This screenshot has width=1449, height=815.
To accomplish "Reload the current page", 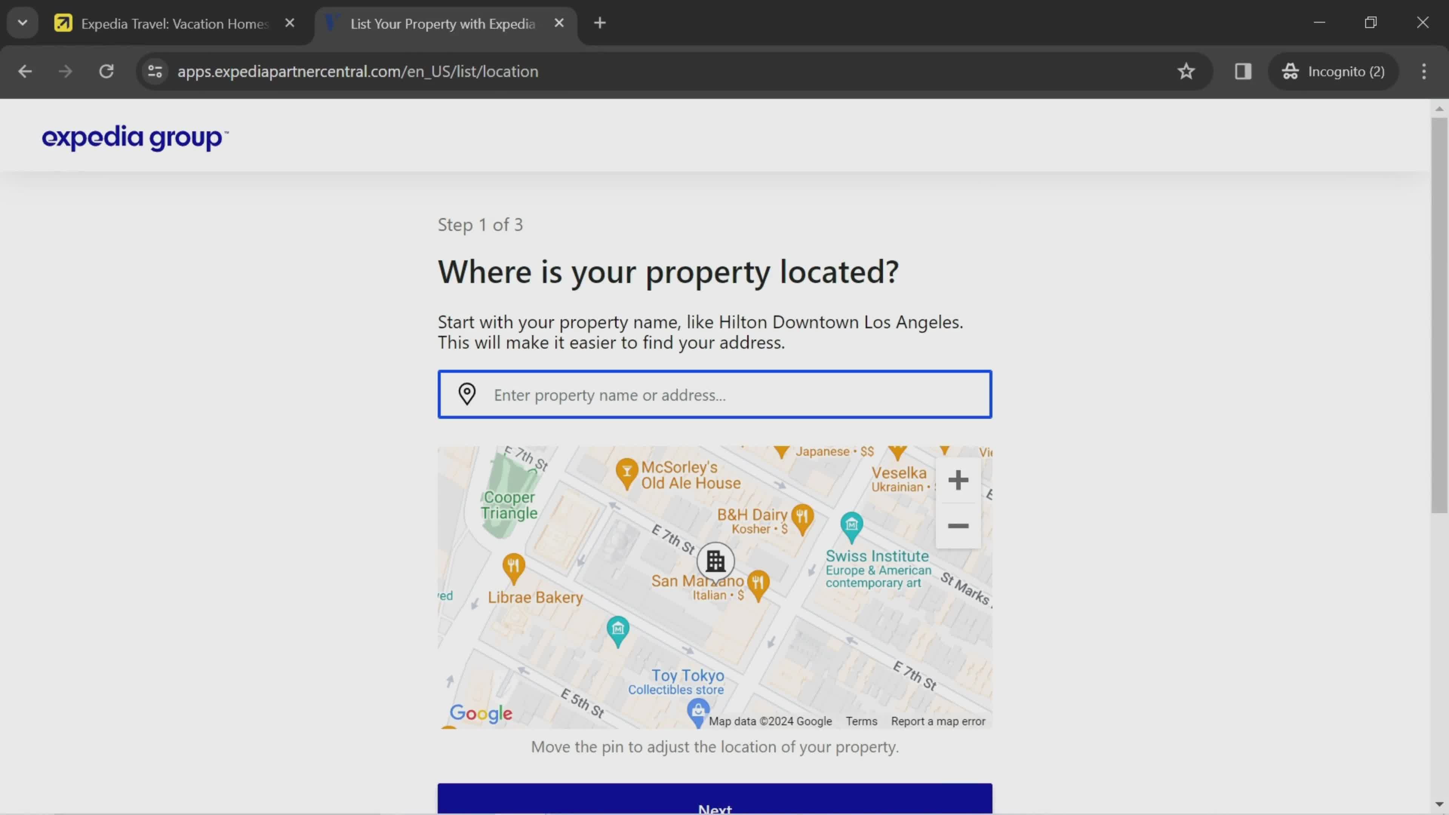I will coord(106,71).
